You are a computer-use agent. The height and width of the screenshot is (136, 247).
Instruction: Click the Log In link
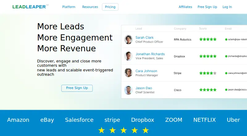[x=227, y=7]
